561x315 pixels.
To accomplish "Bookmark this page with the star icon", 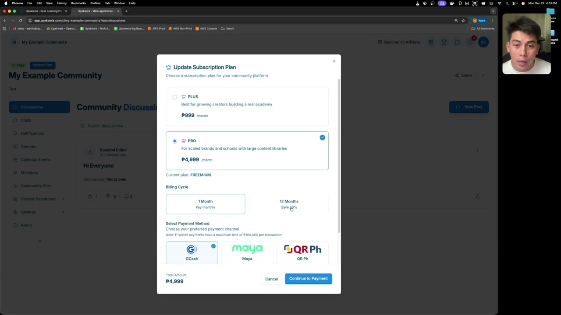I will point(463,21).
